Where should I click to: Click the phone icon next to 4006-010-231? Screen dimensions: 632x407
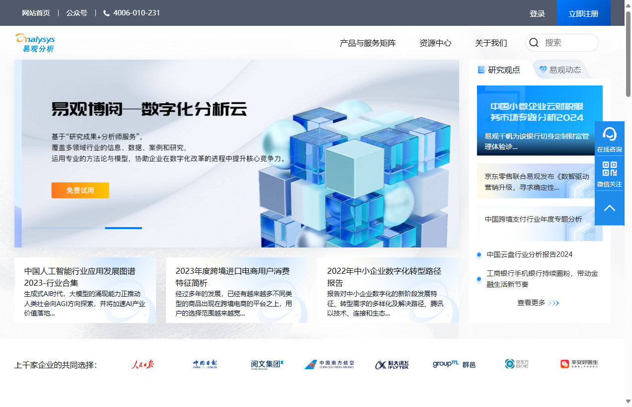click(x=106, y=13)
